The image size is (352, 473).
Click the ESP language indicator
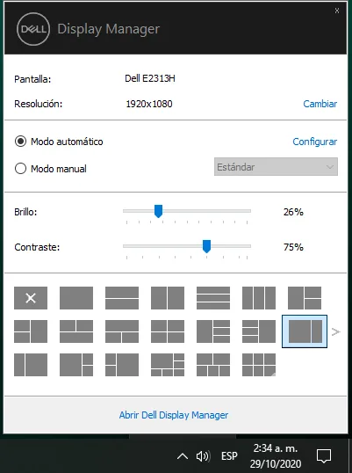(229, 455)
